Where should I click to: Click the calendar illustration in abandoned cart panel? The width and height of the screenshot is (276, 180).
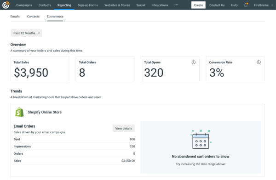pyautogui.click(x=201, y=140)
